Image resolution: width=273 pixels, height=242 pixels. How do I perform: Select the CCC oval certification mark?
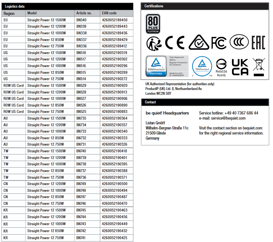tap(239, 42)
